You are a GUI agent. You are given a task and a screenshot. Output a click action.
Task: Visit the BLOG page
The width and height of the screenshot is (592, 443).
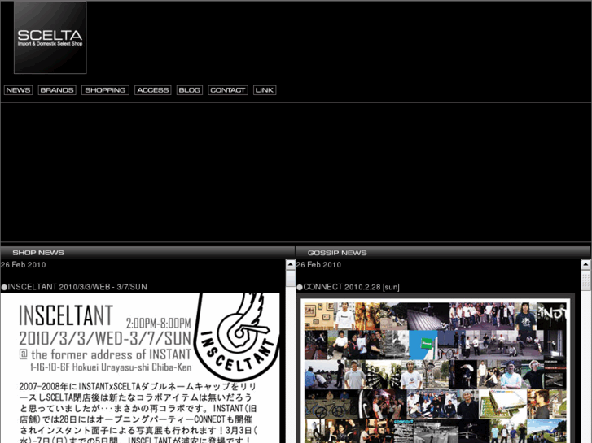[190, 90]
